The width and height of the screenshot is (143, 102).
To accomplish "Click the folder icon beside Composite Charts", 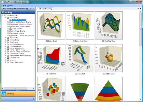I will tap(8, 53).
